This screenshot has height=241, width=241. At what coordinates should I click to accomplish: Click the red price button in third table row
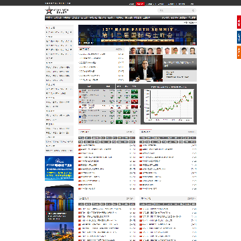click(135, 102)
